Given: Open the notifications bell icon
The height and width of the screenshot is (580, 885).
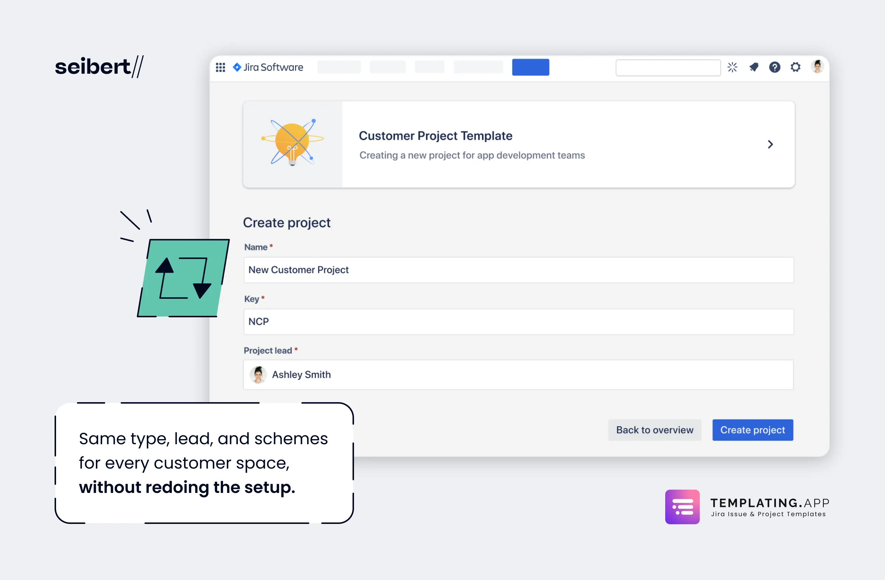Looking at the screenshot, I should pos(754,68).
